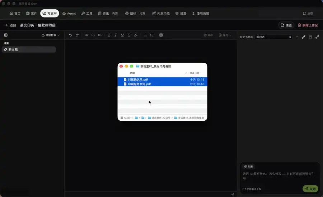Image resolution: width=323 pixels, height=197 pixels.
Task: Open the 导出 export dropdown
Action: pyautogui.click(x=225, y=35)
